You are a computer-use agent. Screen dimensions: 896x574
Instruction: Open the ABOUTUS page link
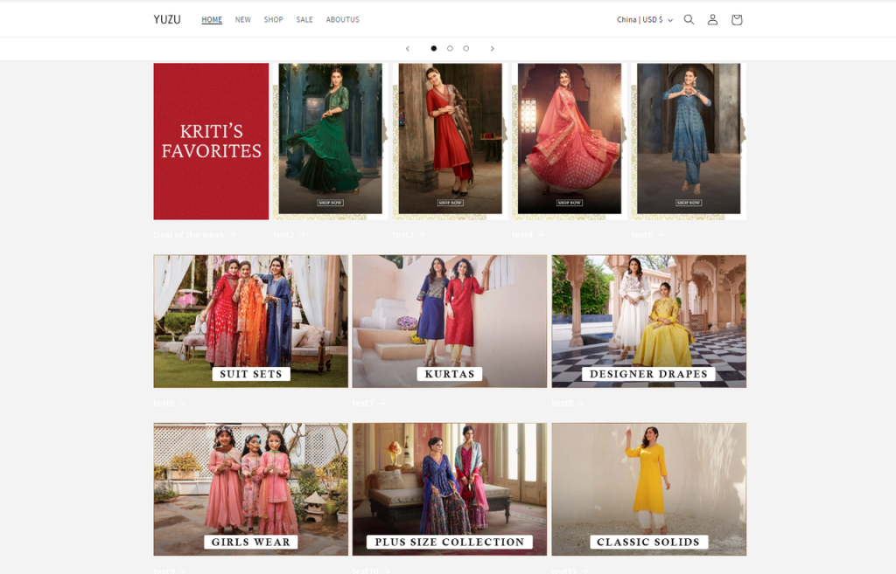click(342, 19)
